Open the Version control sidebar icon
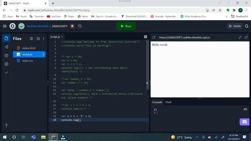 [6, 47]
